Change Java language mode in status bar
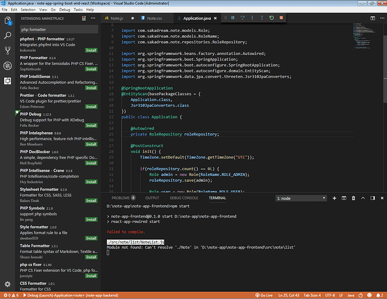This screenshot has height=299, width=387. [351, 295]
